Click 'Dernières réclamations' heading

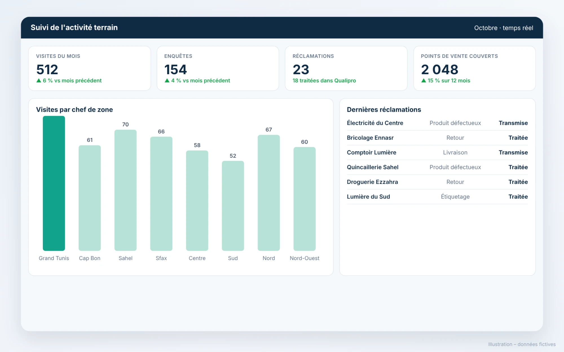pyautogui.click(x=384, y=109)
